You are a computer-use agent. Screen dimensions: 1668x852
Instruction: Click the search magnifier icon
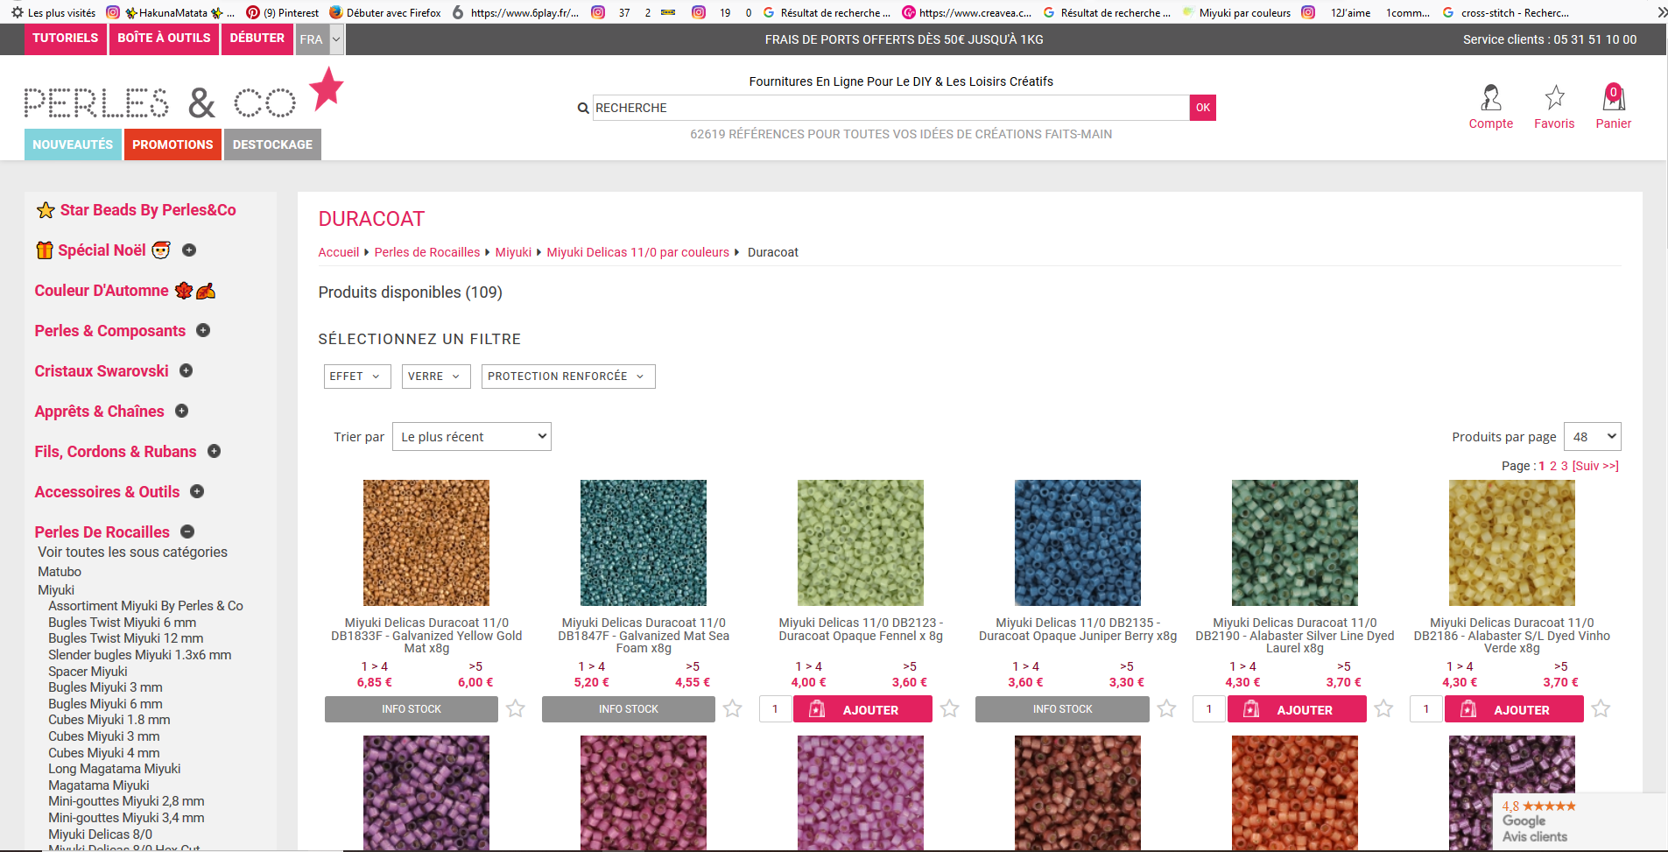coord(583,109)
